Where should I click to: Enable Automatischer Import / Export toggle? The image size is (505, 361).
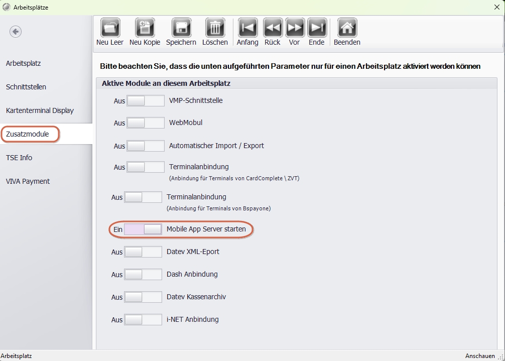point(145,146)
